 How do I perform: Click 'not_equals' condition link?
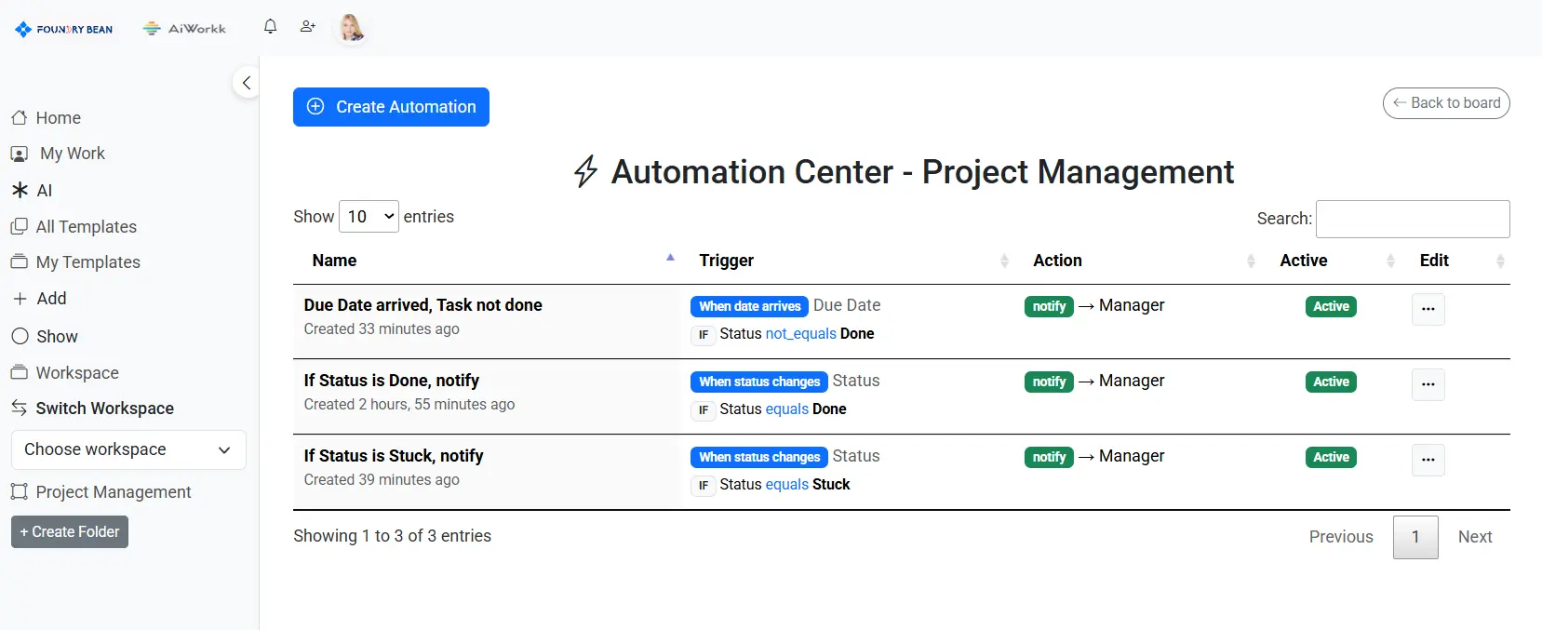[x=800, y=334]
